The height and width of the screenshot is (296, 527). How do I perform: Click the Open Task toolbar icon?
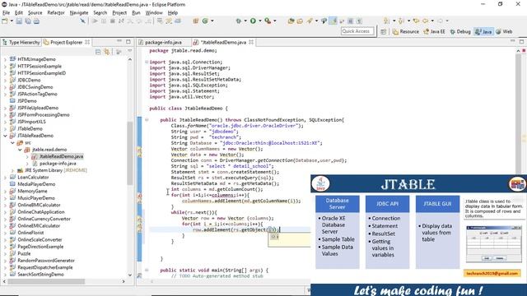(x=300, y=21)
